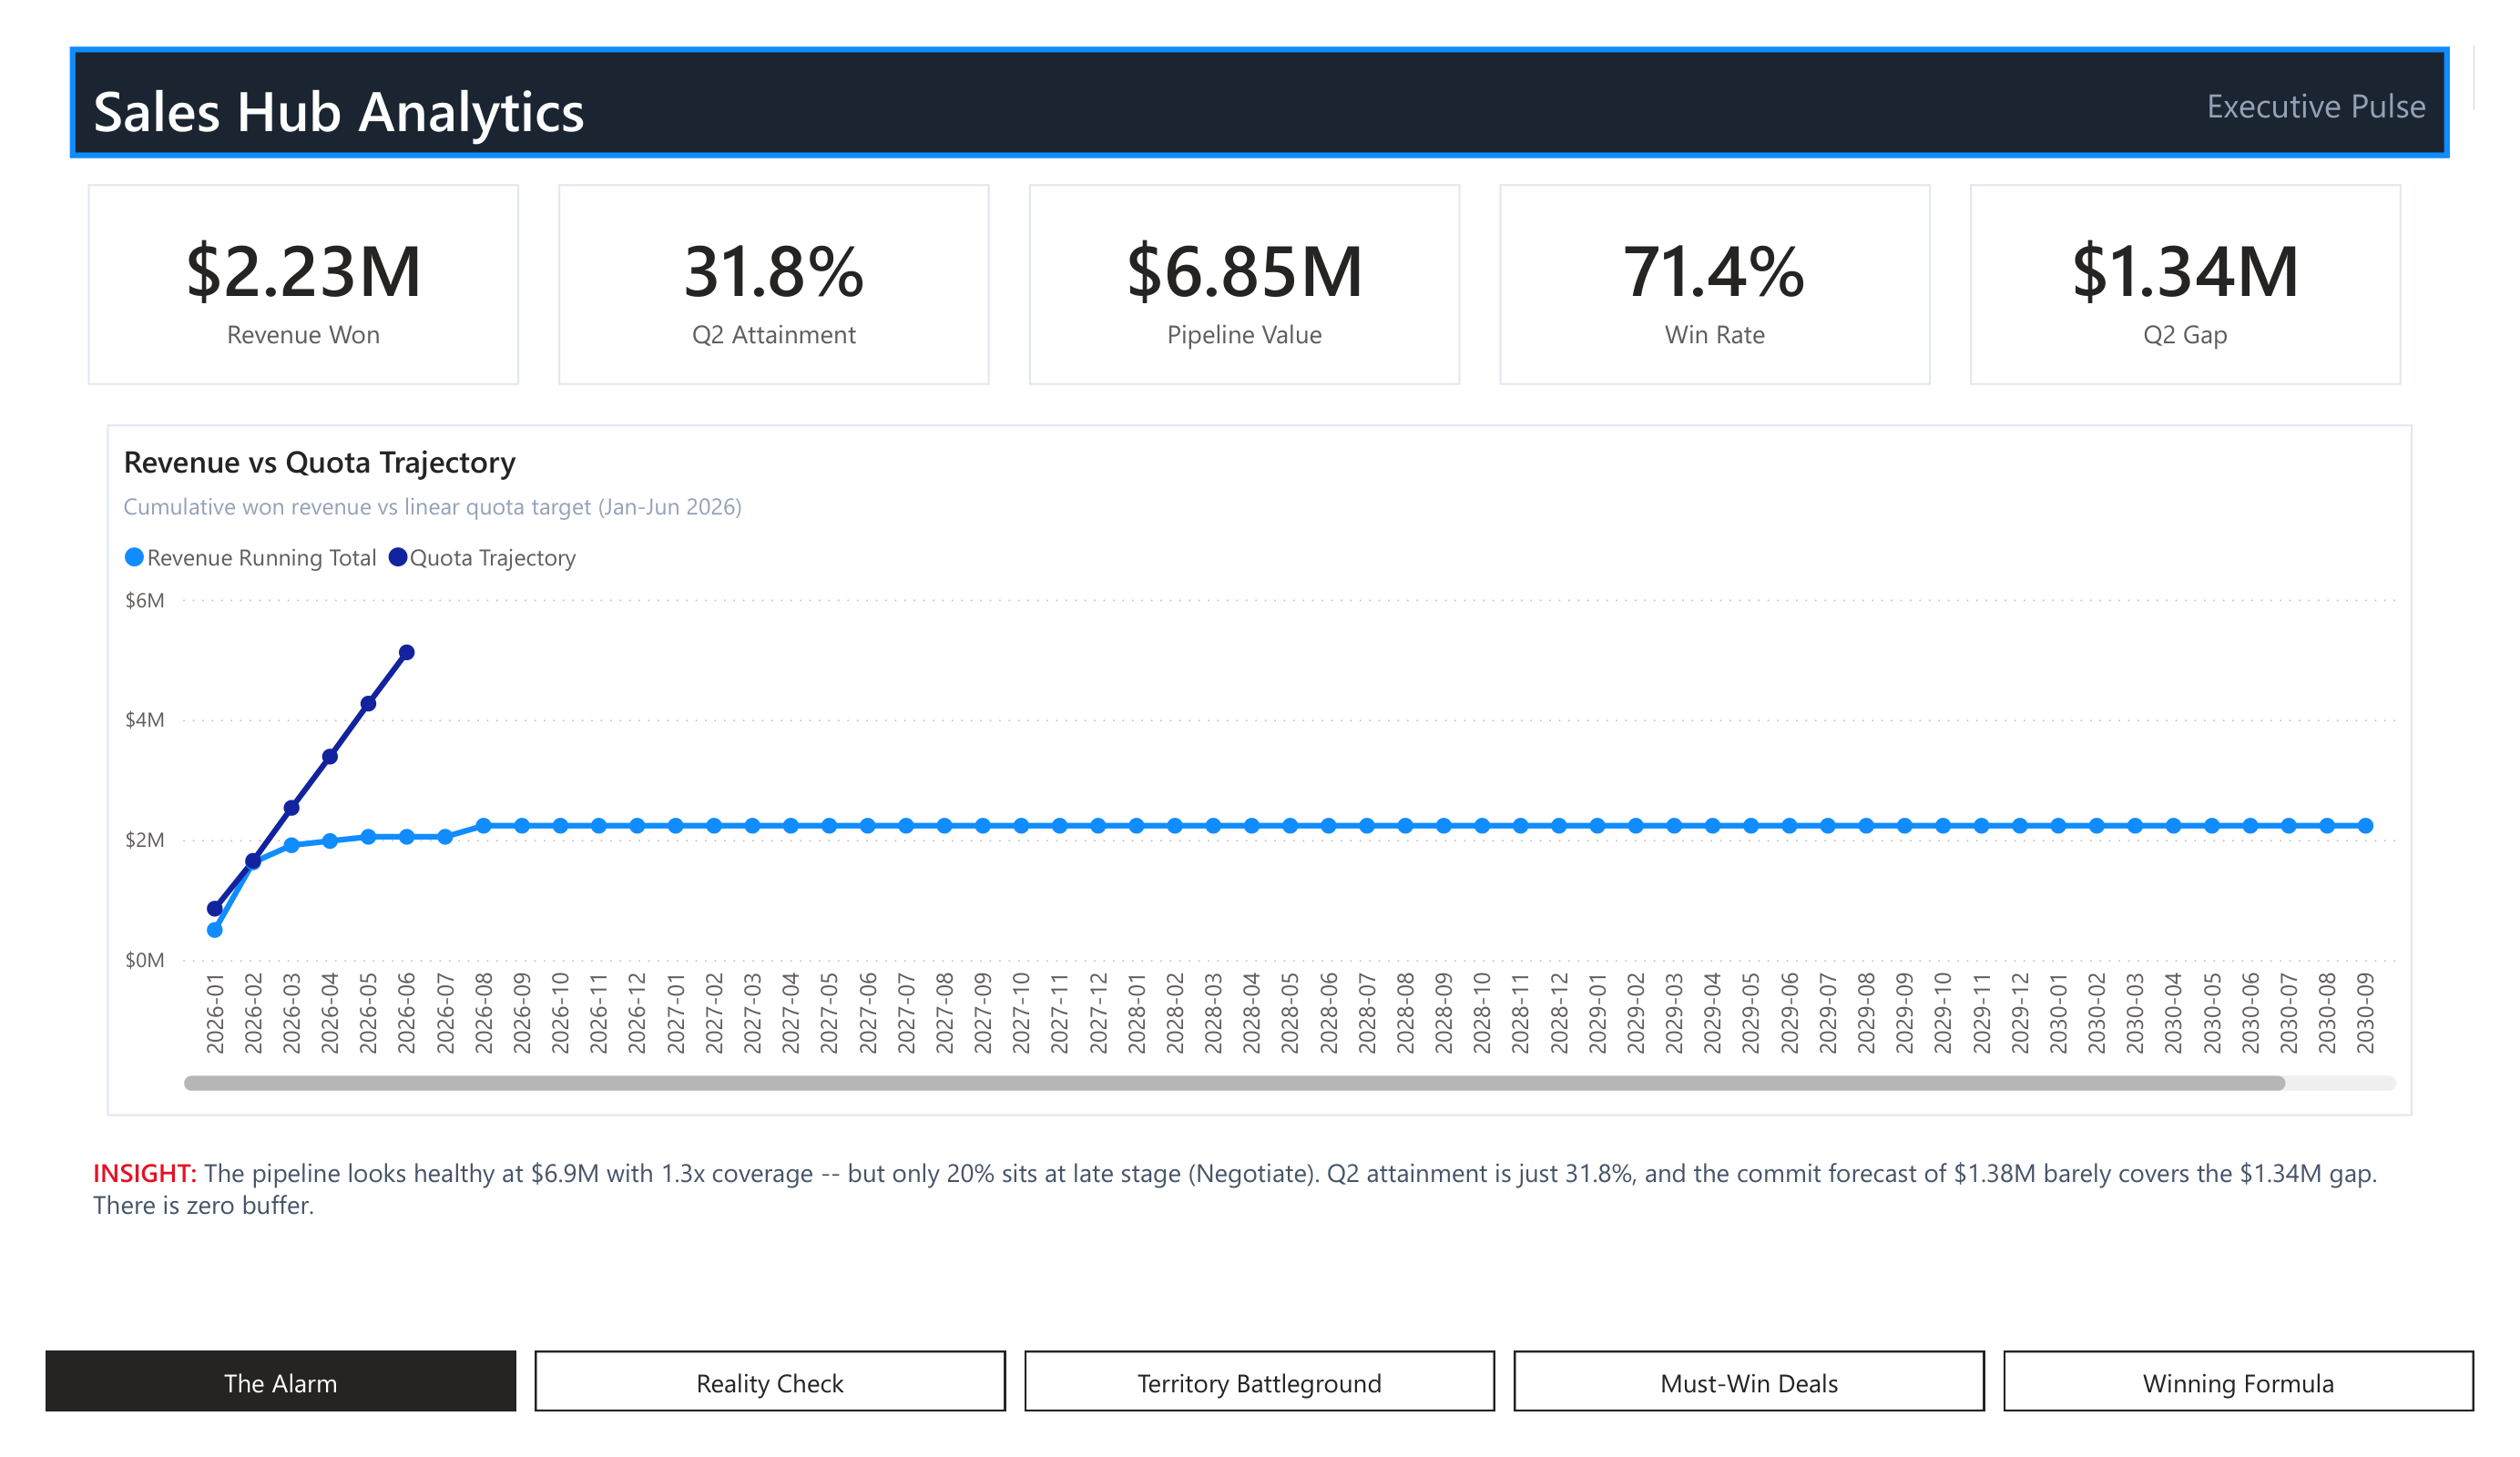This screenshot has width=2520, height=1457.
Task: Open the Must-Win Deals page
Action: point(1748,1382)
